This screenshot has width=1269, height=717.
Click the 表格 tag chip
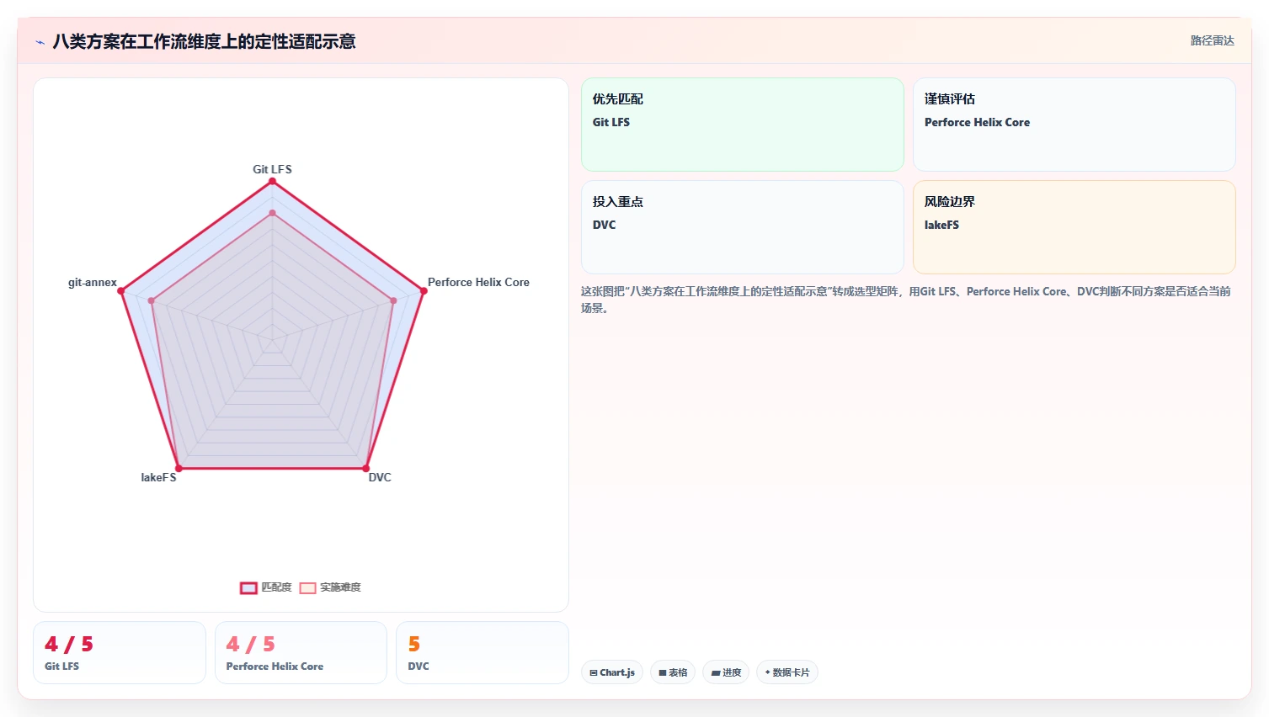click(673, 672)
